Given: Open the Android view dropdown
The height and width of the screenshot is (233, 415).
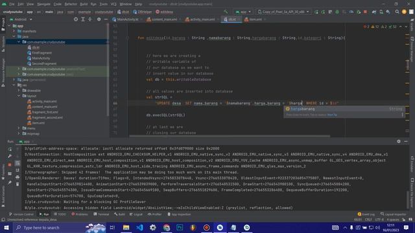Looking at the screenshot, I should click(21, 19).
